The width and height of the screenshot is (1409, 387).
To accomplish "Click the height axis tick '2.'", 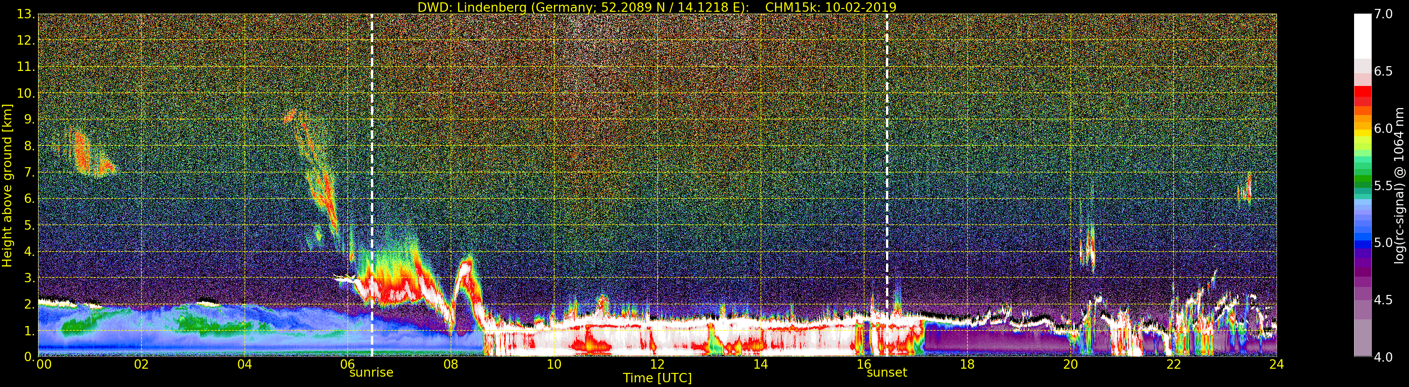I will point(29,304).
